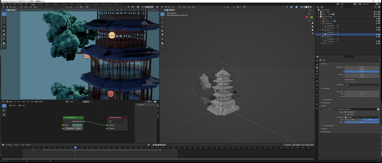Open left viewport Options button
The width and height of the screenshot is (382, 163).
(x=155, y=10)
